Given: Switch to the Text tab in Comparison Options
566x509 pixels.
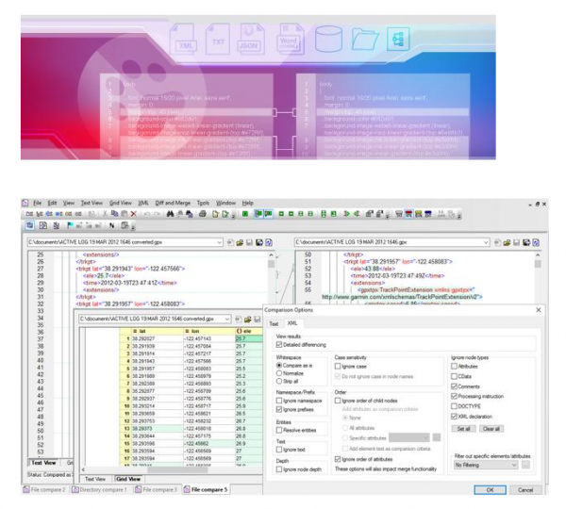Looking at the screenshot, I should pos(275,322).
